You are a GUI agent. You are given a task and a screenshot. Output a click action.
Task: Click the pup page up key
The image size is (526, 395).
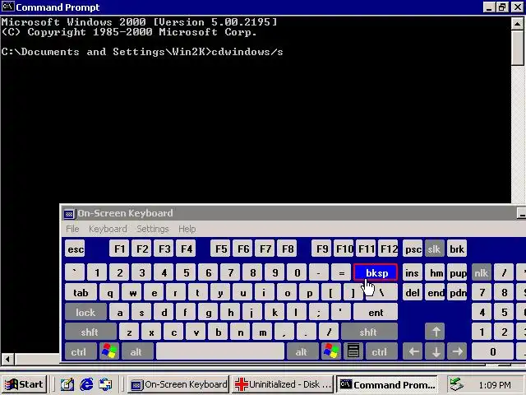tap(457, 272)
